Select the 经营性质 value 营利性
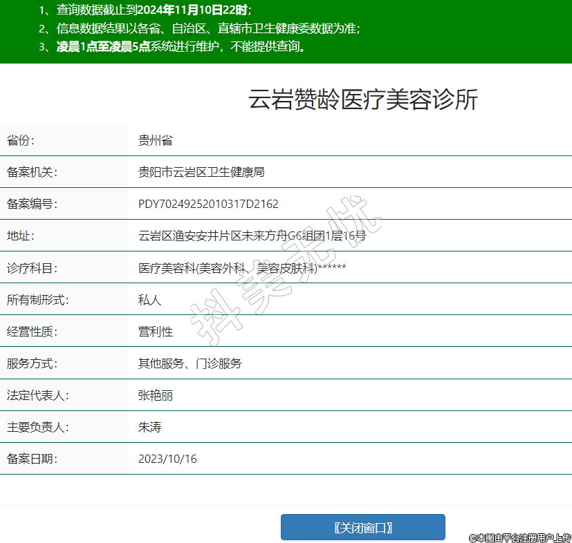The width and height of the screenshot is (572, 543). pyautogui.click(x=155, y=332)
